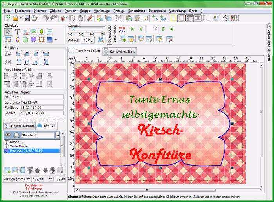Click the save floppy disk icon
The width and height of the screenshot is (274, 202).
pyautogui.click(x=27, y=18)
